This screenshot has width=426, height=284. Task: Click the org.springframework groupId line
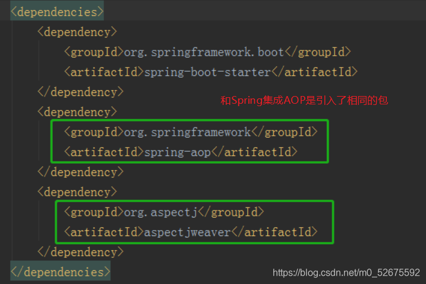[191, 132]
